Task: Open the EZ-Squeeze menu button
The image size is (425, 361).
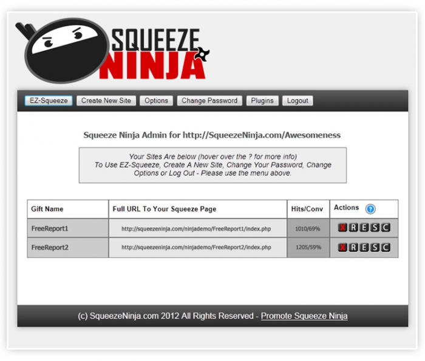Action: point(49,101)
